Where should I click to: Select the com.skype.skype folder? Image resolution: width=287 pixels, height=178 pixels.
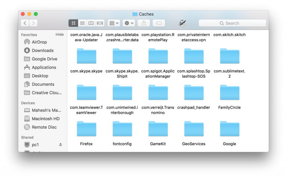point(86,56)
